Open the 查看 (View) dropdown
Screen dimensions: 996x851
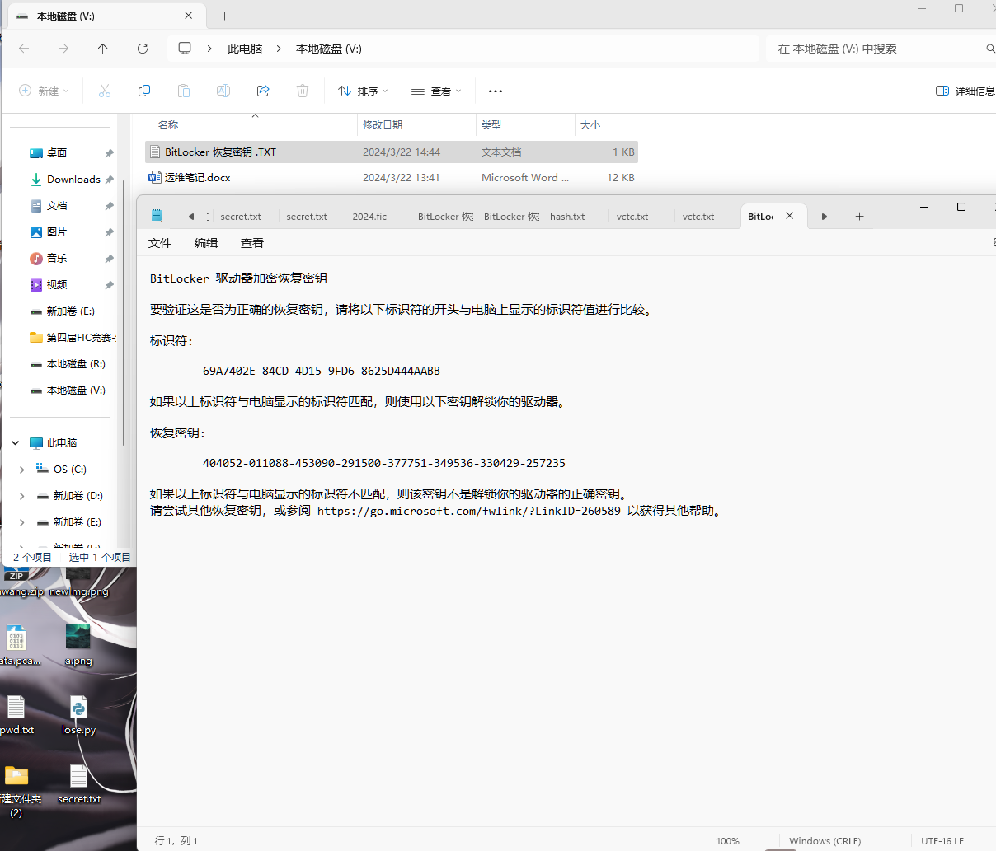pos(436,91)
